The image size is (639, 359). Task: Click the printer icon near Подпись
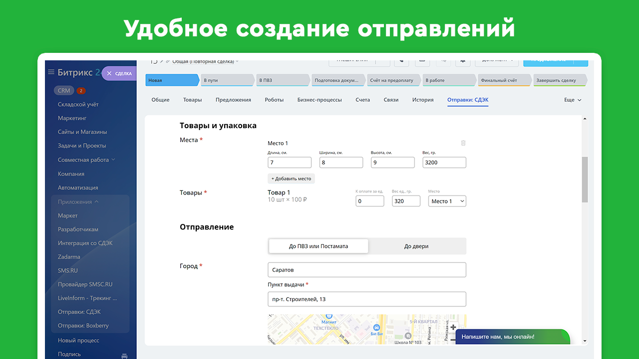(x=124, y=356)
